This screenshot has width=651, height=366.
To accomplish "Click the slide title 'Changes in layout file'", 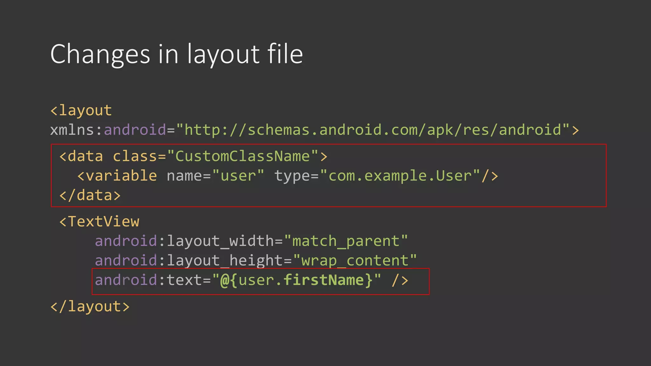I will [177, 55].
